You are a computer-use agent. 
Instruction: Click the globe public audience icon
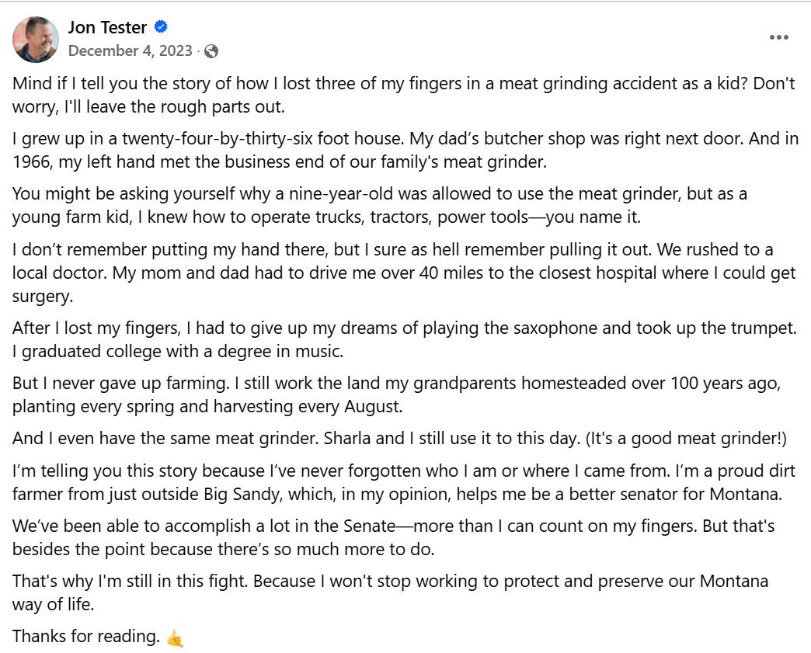[211, 51]
